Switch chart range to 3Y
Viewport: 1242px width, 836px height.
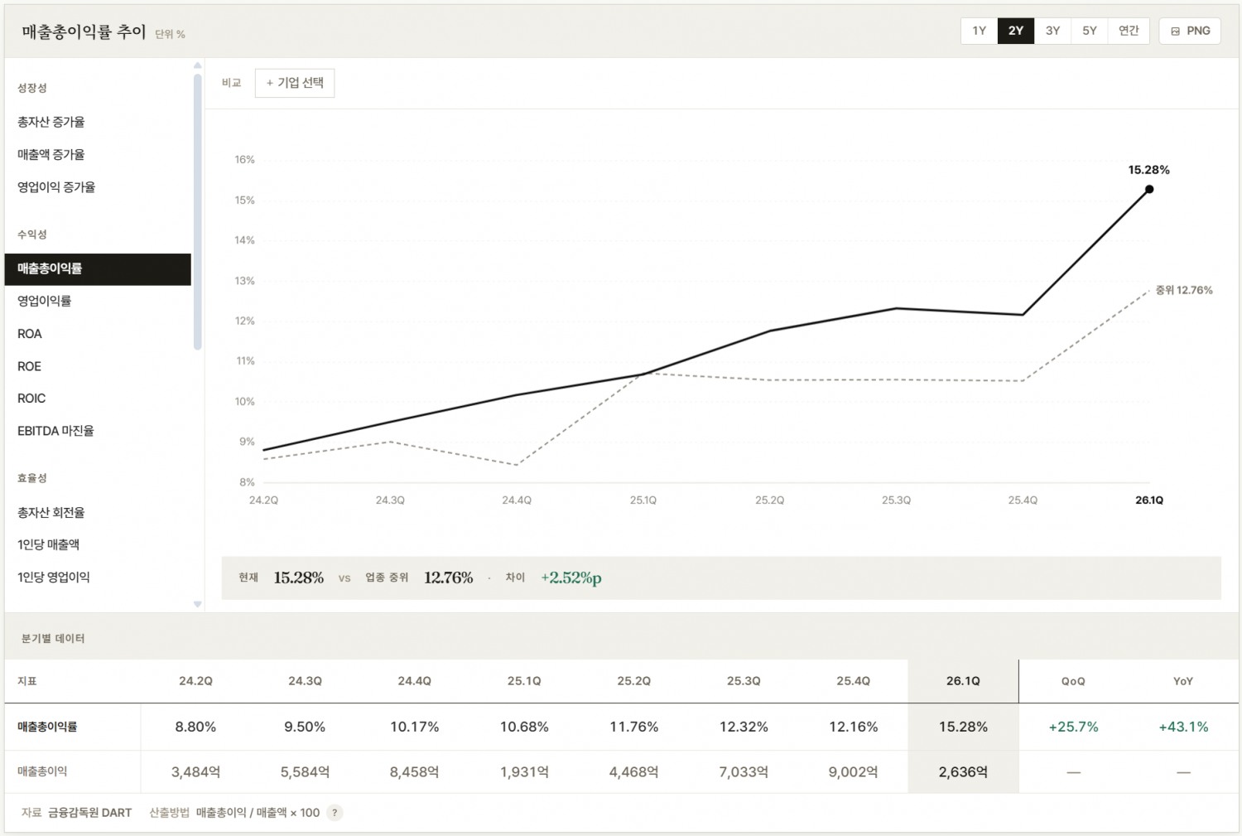[x=1052, y=31]
